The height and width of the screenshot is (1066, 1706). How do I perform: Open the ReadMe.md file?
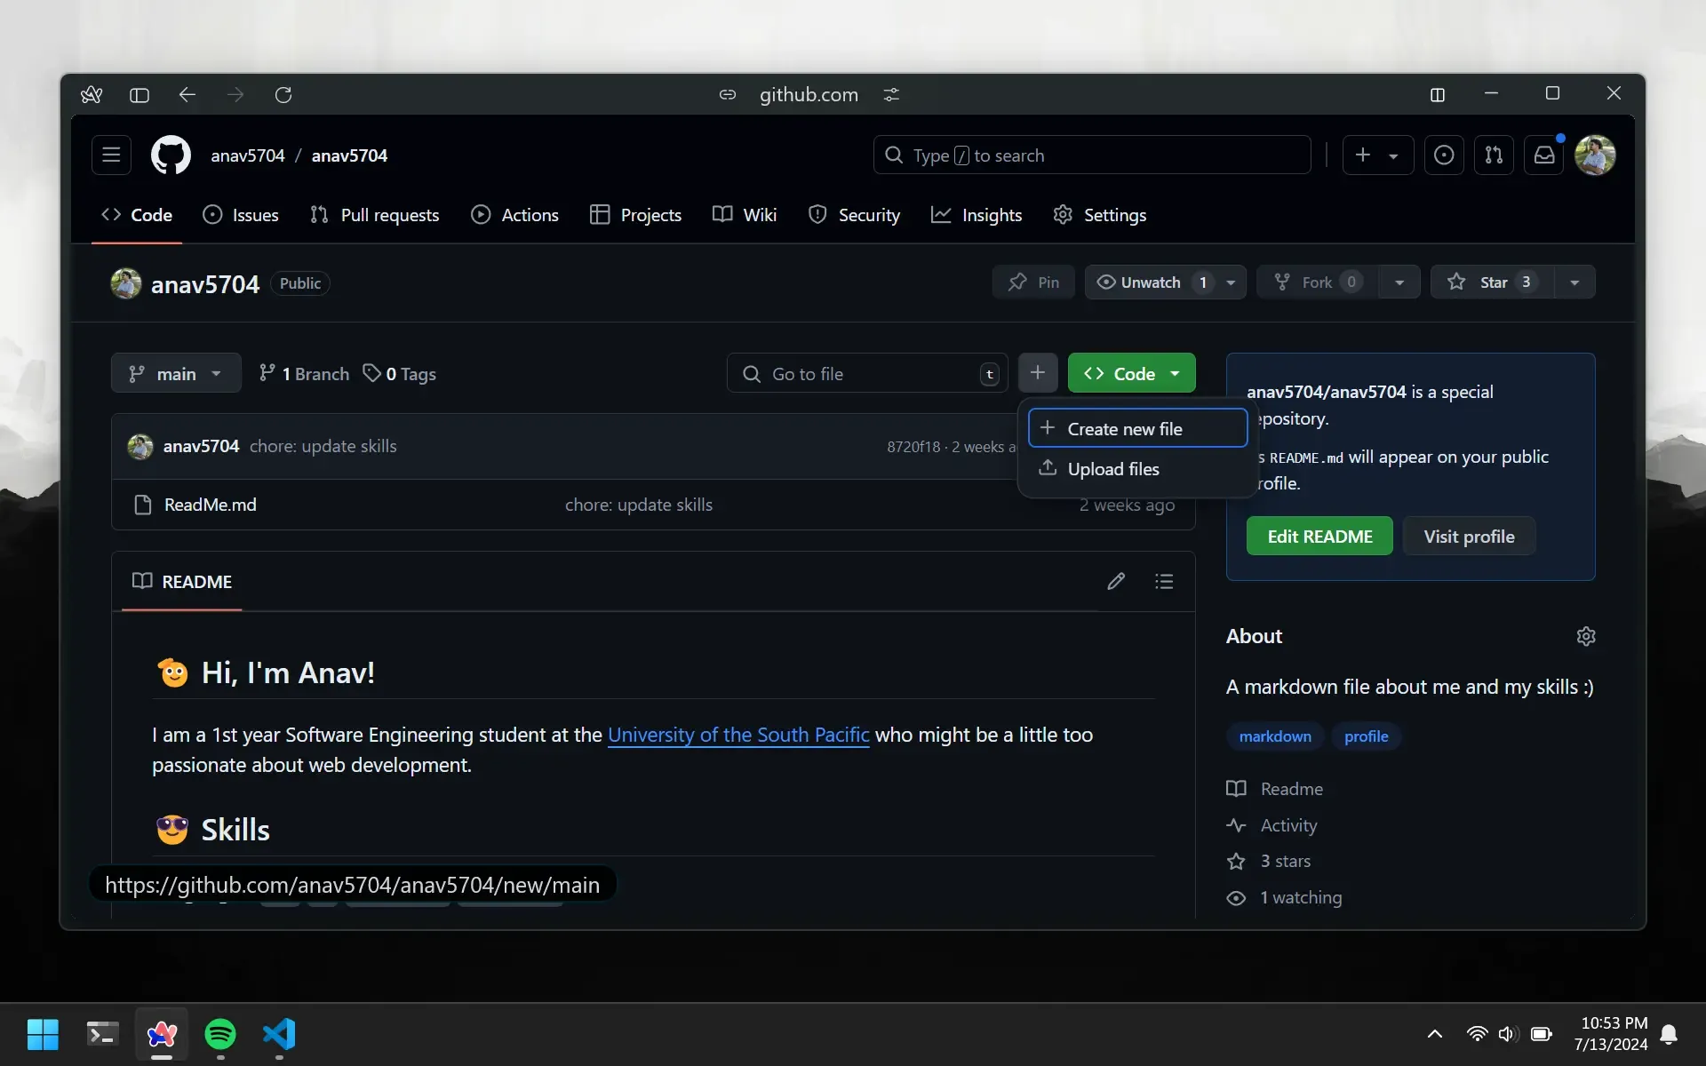pyautogui.click(x=211, y=505)
